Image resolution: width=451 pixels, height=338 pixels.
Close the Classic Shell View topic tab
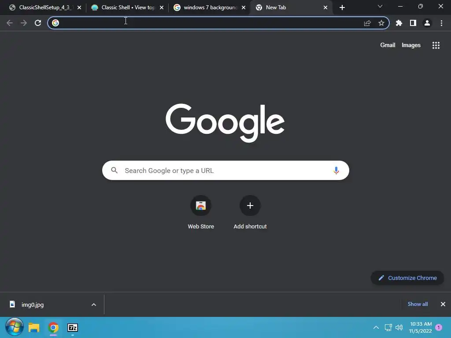(161, 7)
